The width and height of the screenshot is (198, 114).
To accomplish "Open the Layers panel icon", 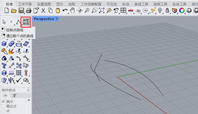I will pyautogui.click(x=174, y=10).
